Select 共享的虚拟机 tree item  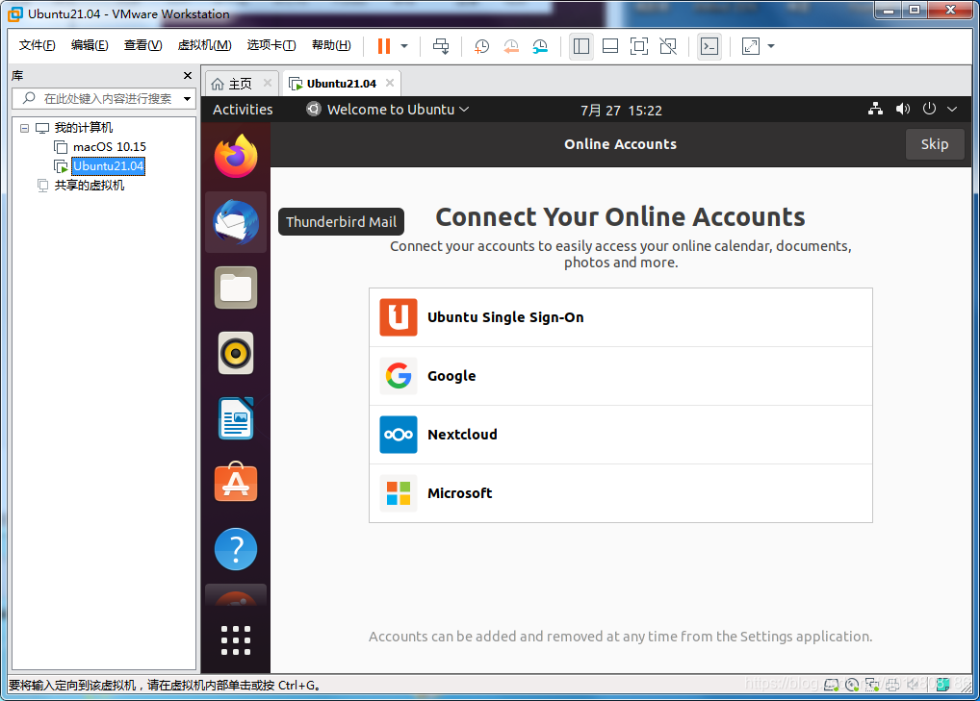pos(89,186)
